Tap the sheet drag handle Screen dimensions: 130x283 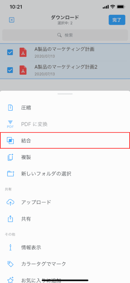click(x=65, y=94)
